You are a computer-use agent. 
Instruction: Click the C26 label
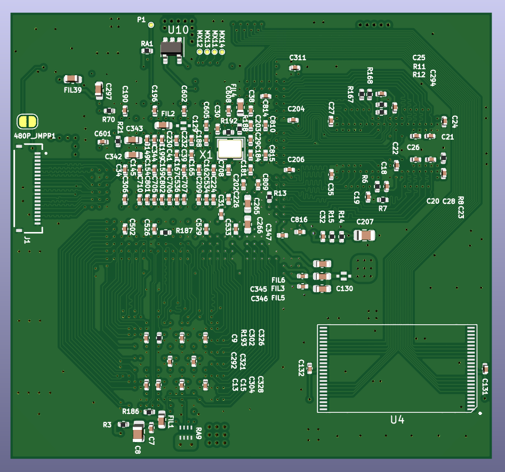coord(413,147)
